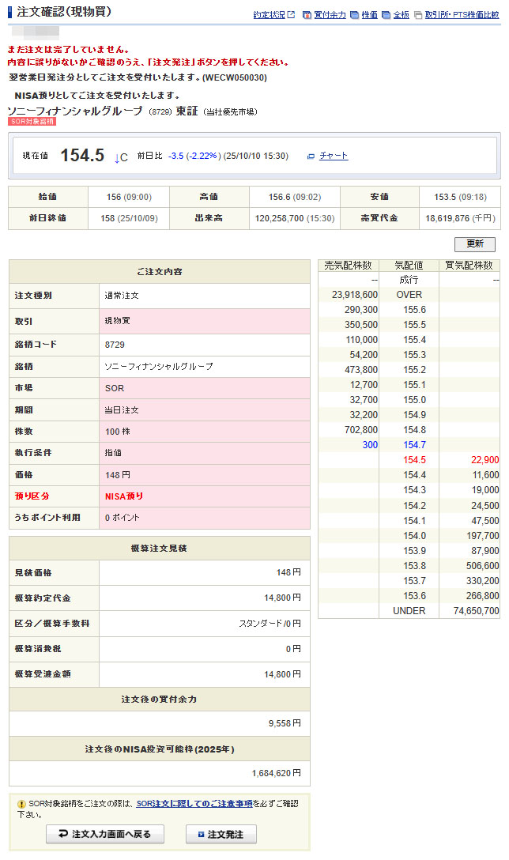Viewport: 509px width, 860px height.
Task: Go back via 注文入力画面へ戻る button
Action: [x=104, y=834]
